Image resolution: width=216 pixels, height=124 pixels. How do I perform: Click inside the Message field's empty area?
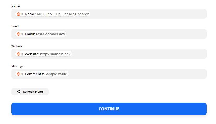[137, 74]
